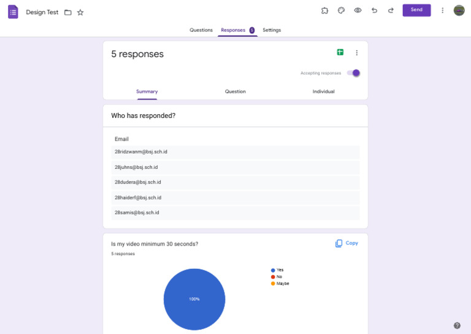Select the Individual responses view
The image size is (471, 334).
(324, 91)
